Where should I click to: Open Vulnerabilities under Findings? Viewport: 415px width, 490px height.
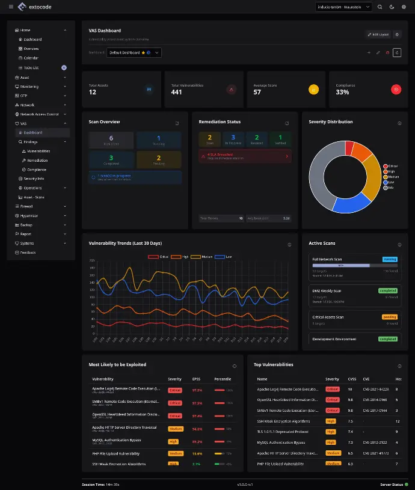click(x=38, y=151)
